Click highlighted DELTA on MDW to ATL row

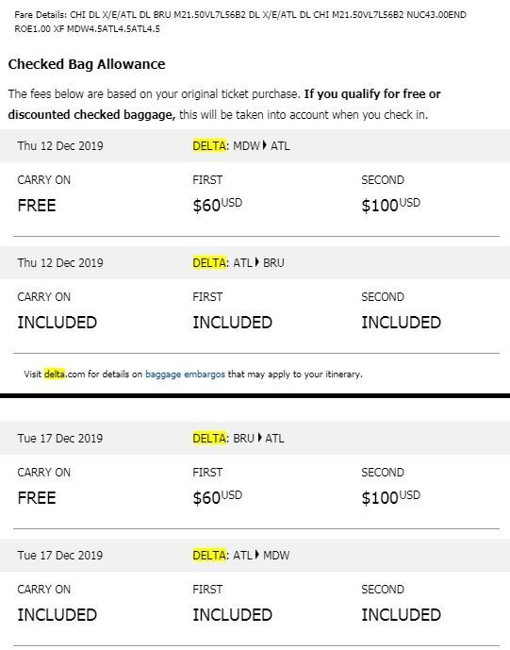pos(209,146)
